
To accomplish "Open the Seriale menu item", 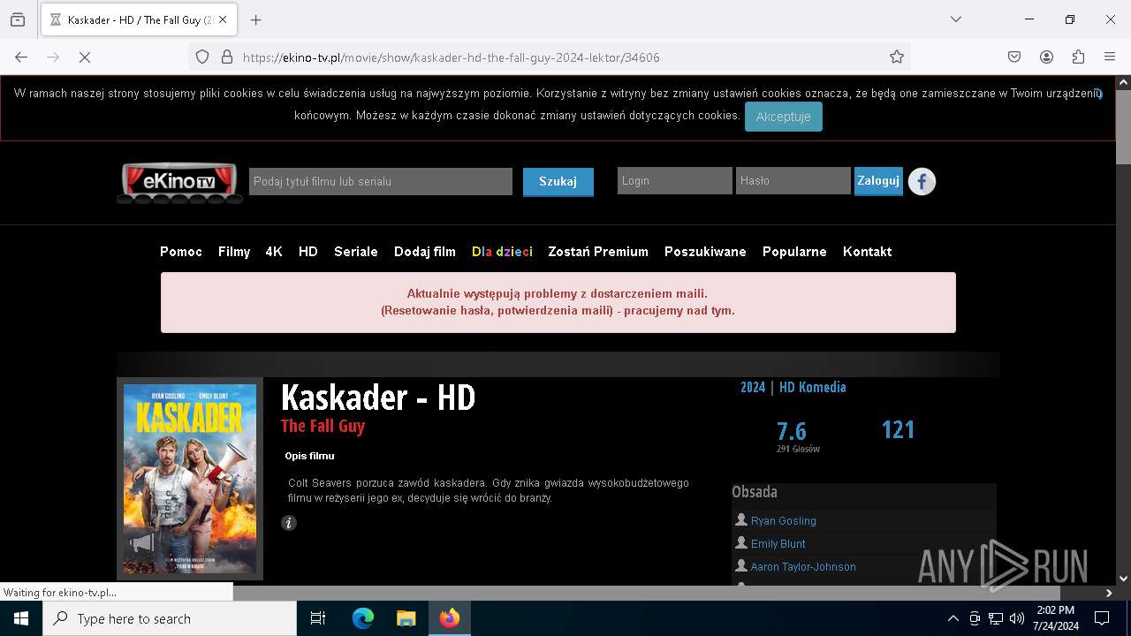I will [356, 252].
